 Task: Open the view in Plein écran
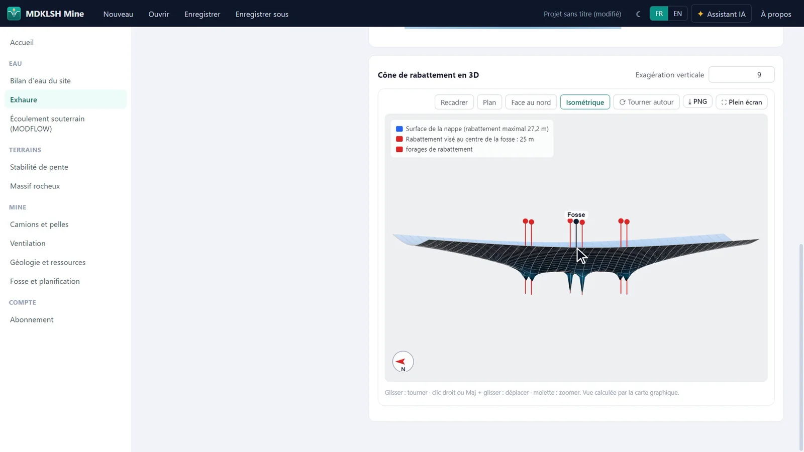(x=741, y=102)
